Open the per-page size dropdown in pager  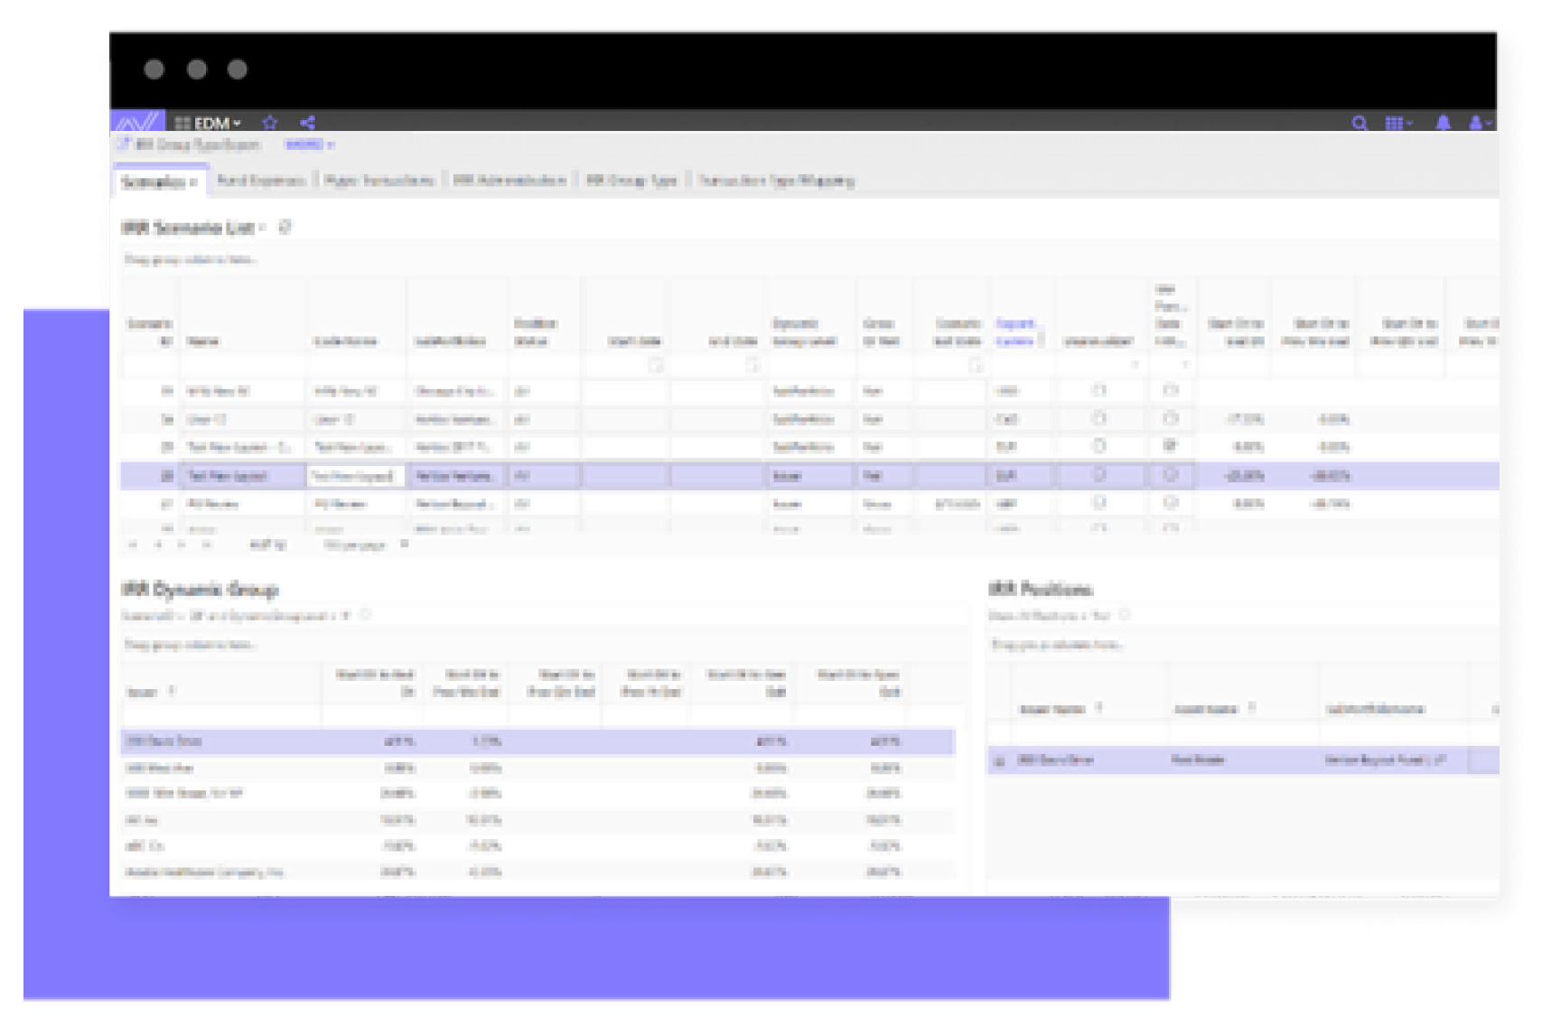click(404, 545)
